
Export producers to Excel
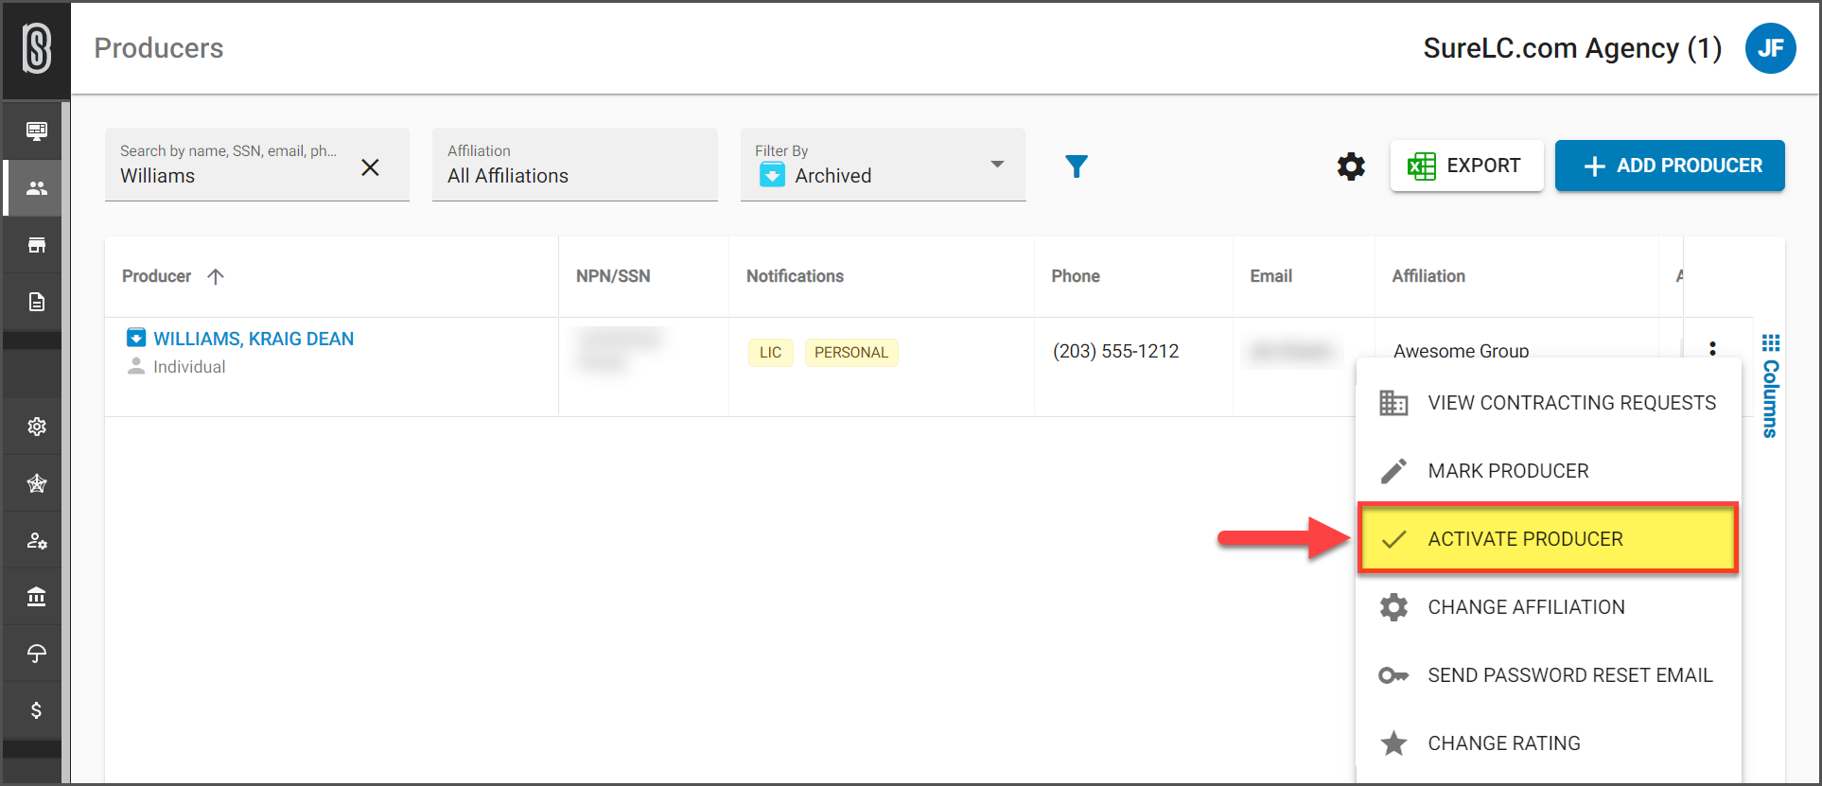pos(1466,166)
